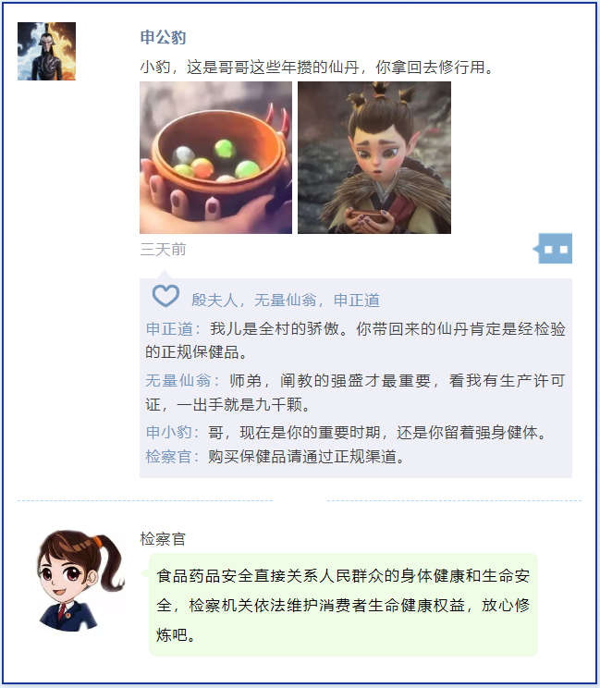Open the 检察官 cartoon avatar
Image resolution: width=600 pixels, height=688 pixels.
80,580
